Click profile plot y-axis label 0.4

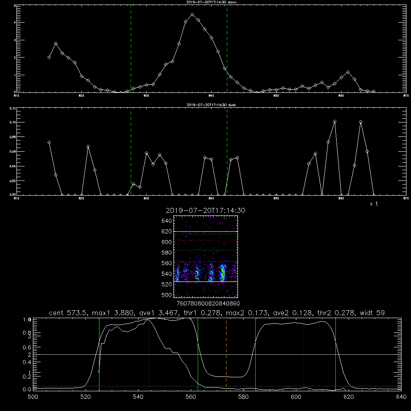tap(27, 362)
